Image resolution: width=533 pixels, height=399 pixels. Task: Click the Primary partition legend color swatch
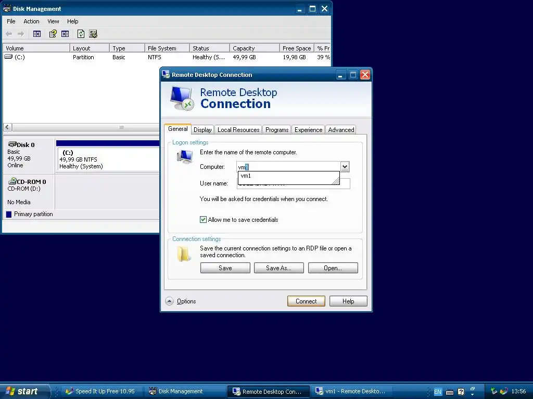(x=9, y=214)
